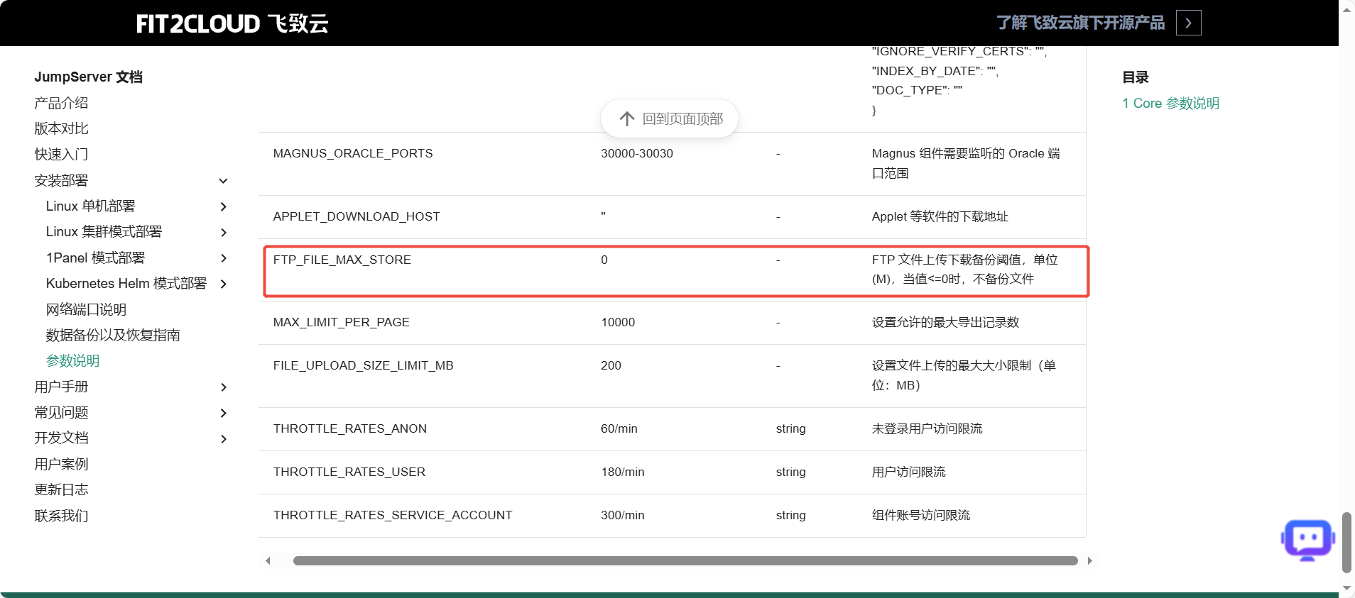The image size is (1355, 598).
Task: Click the up-arrow icon to return to top
Action: click(x=626, y=118)
